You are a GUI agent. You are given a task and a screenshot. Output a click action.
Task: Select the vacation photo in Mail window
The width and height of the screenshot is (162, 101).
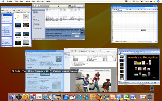pyautogui.click(x=93, y=82)
